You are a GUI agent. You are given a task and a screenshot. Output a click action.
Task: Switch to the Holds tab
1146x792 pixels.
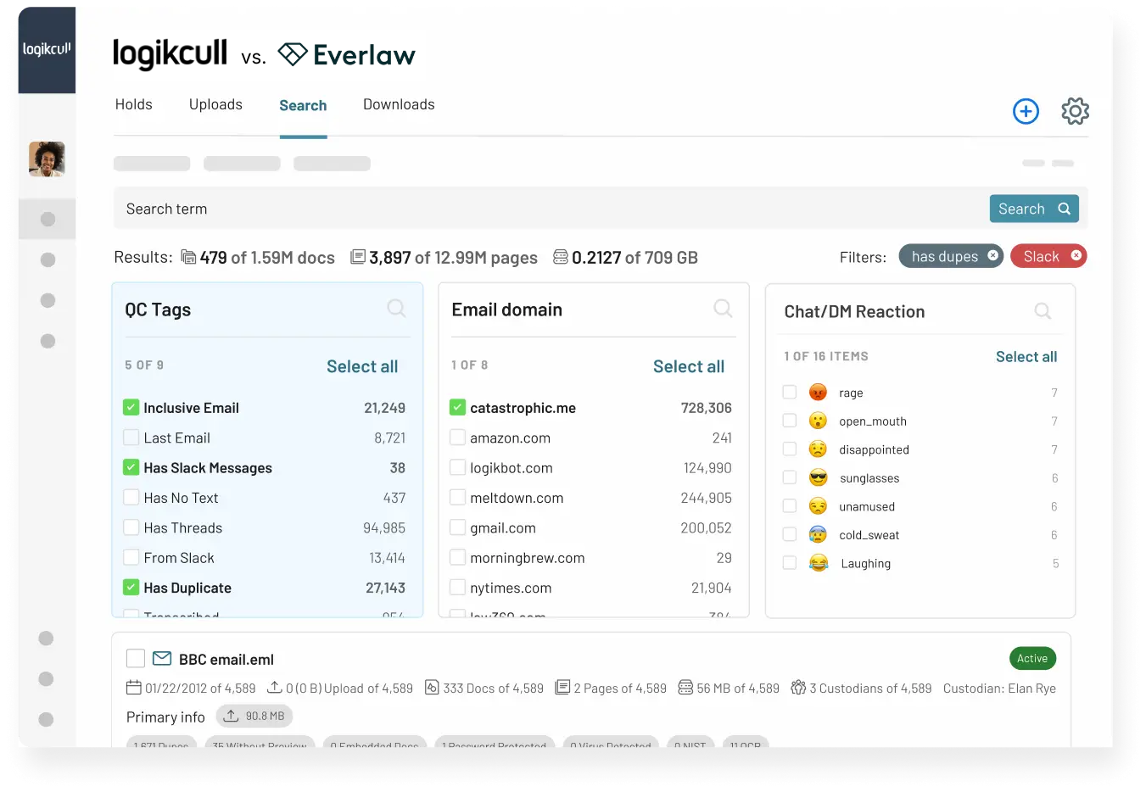tap(134, 104)
